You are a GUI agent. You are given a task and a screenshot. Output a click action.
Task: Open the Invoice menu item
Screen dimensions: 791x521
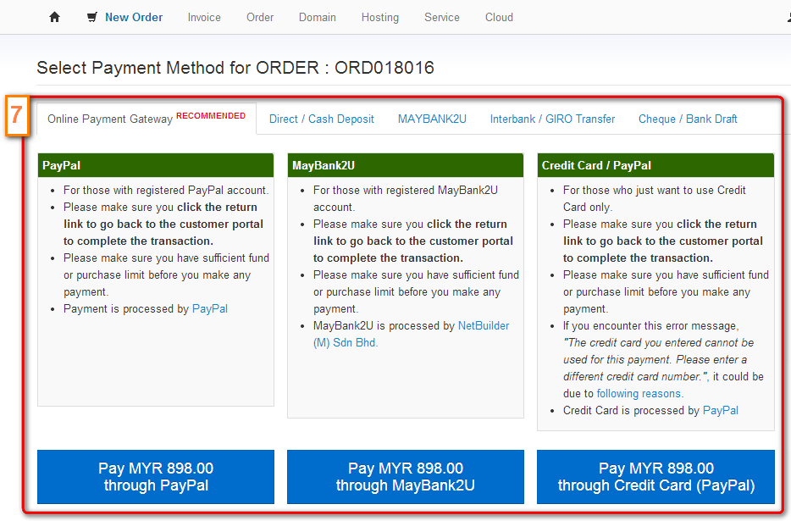(x=204, y=17)
